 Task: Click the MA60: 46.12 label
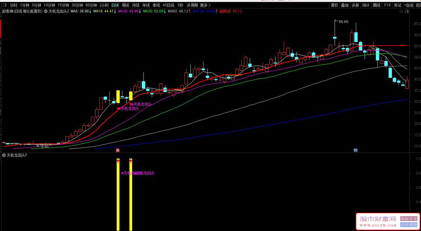(x=178, y=11)
